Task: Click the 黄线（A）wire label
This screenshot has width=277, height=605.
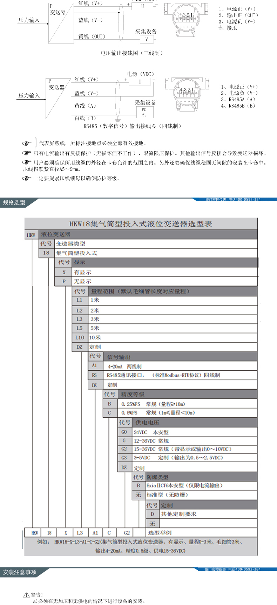Action: tap(85, 106)
